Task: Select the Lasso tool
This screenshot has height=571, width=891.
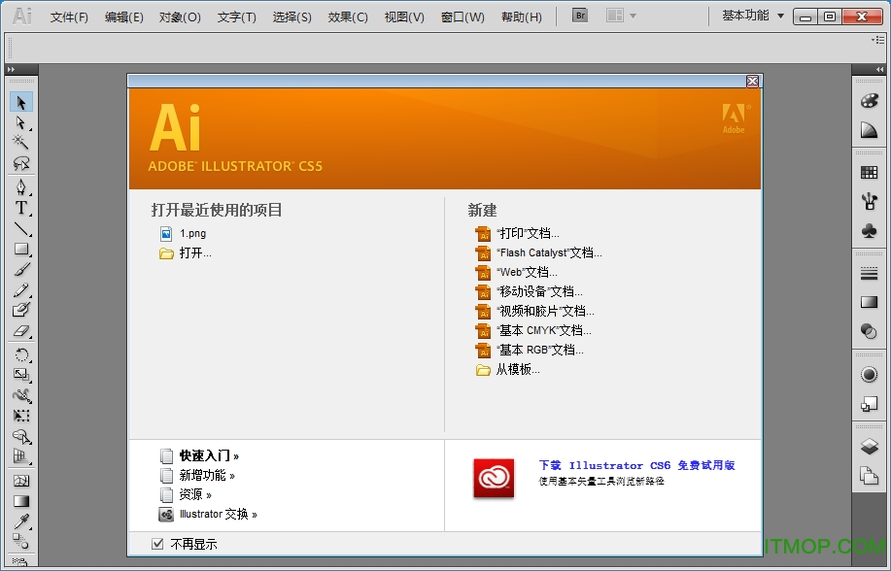Action: [x=21, y=163]
